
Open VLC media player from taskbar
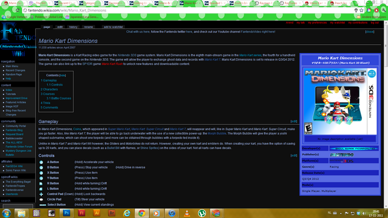[x=187, y=213]
